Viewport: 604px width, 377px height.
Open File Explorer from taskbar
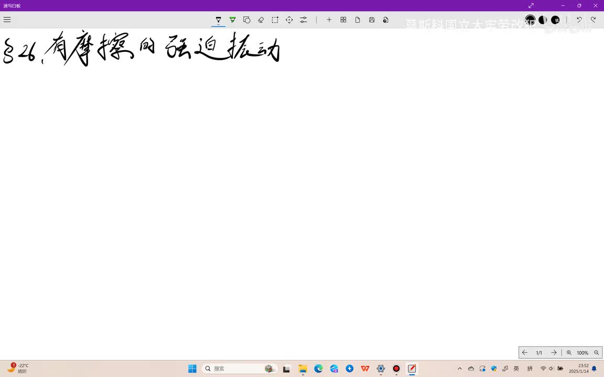[303, 369]
